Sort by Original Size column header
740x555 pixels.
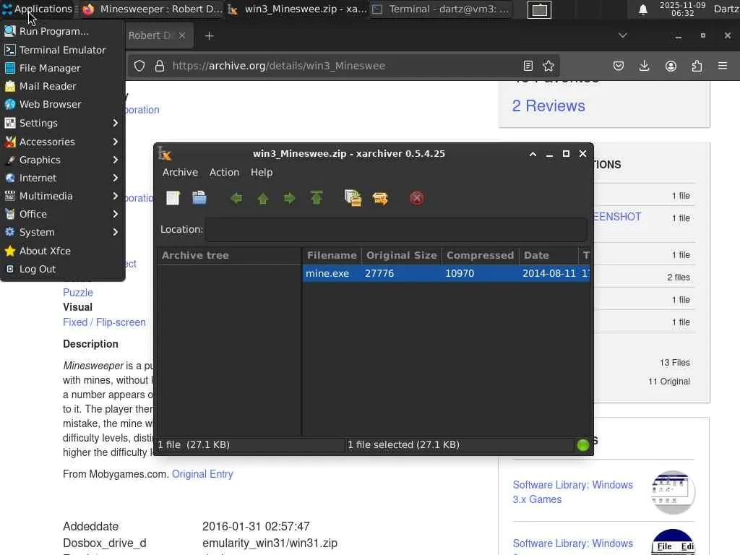(x=402, y=255)
